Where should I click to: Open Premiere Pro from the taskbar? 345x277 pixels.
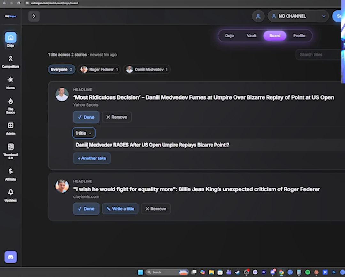tap(264, 272)
